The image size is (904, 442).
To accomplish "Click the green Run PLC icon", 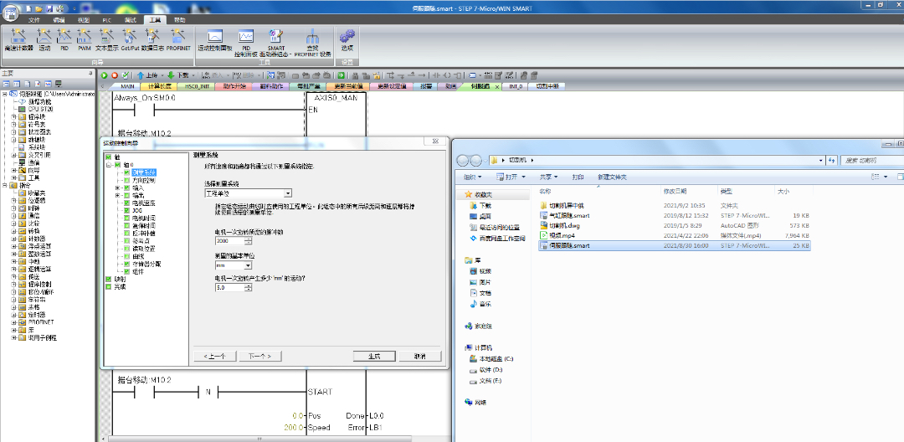I will 105,75.
